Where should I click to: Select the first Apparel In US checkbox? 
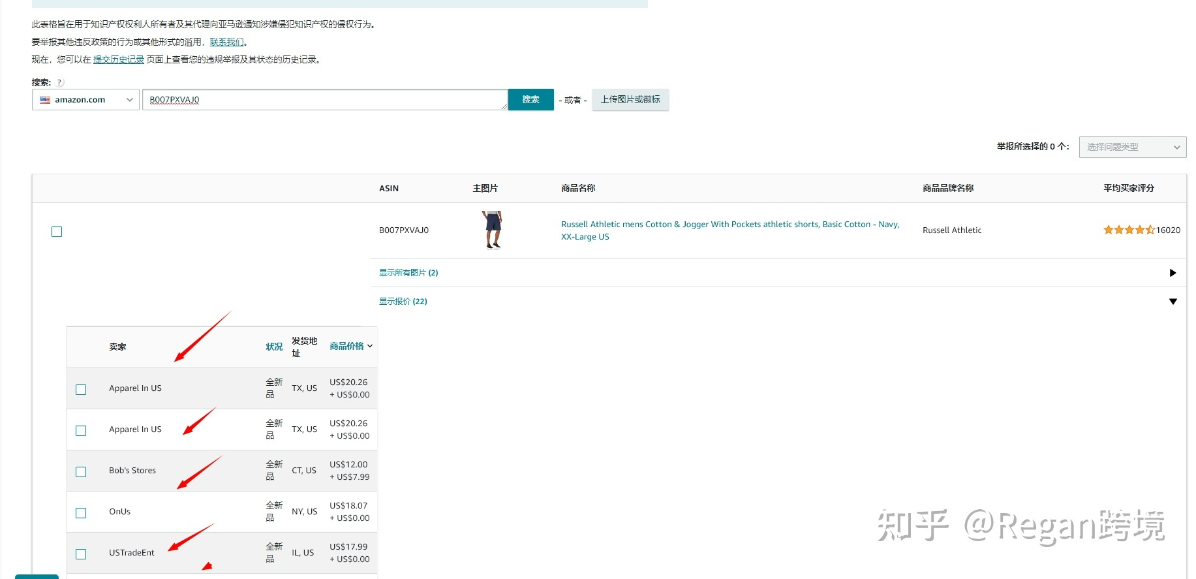[x=81, y=390]
